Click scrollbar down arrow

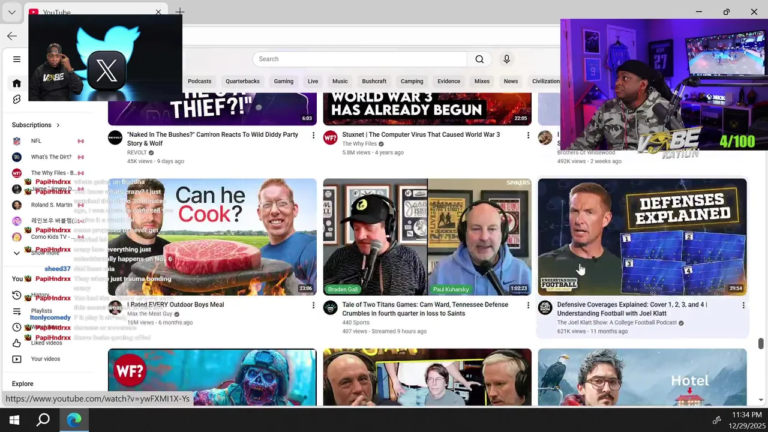[761, 400]
